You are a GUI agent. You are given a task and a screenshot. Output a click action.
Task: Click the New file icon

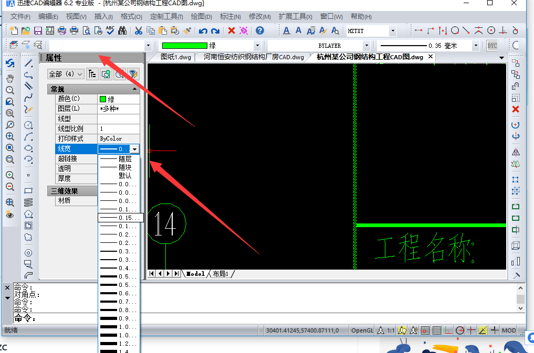tap(14, 30)
